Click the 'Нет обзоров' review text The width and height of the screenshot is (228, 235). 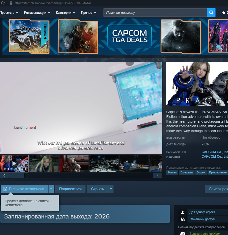211,137
